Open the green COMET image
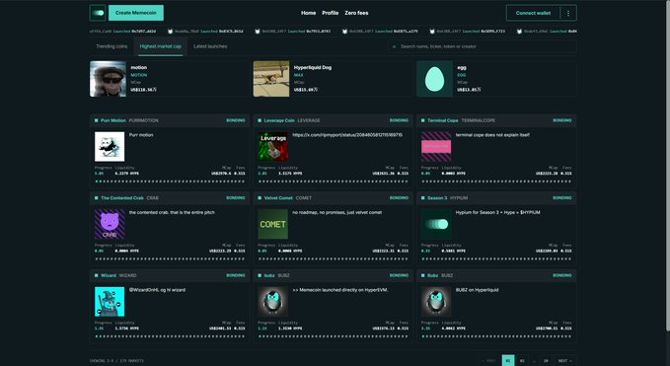The width and height of the screenshot is (670, 366). [272, 224]
